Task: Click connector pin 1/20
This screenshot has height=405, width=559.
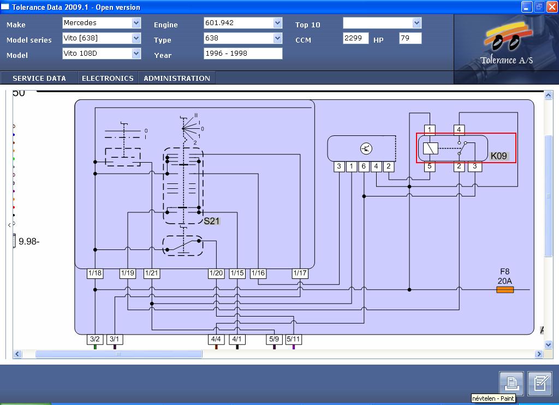Action: point(216,273)
